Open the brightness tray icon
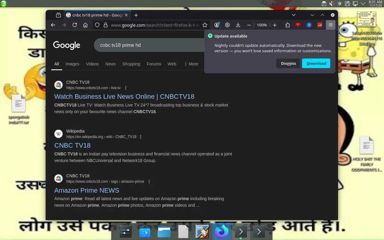Viewport: 384px width, 240px height. coord(339,4)
